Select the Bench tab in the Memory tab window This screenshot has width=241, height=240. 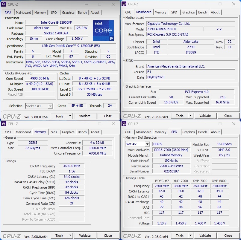(x=82, y=132)
